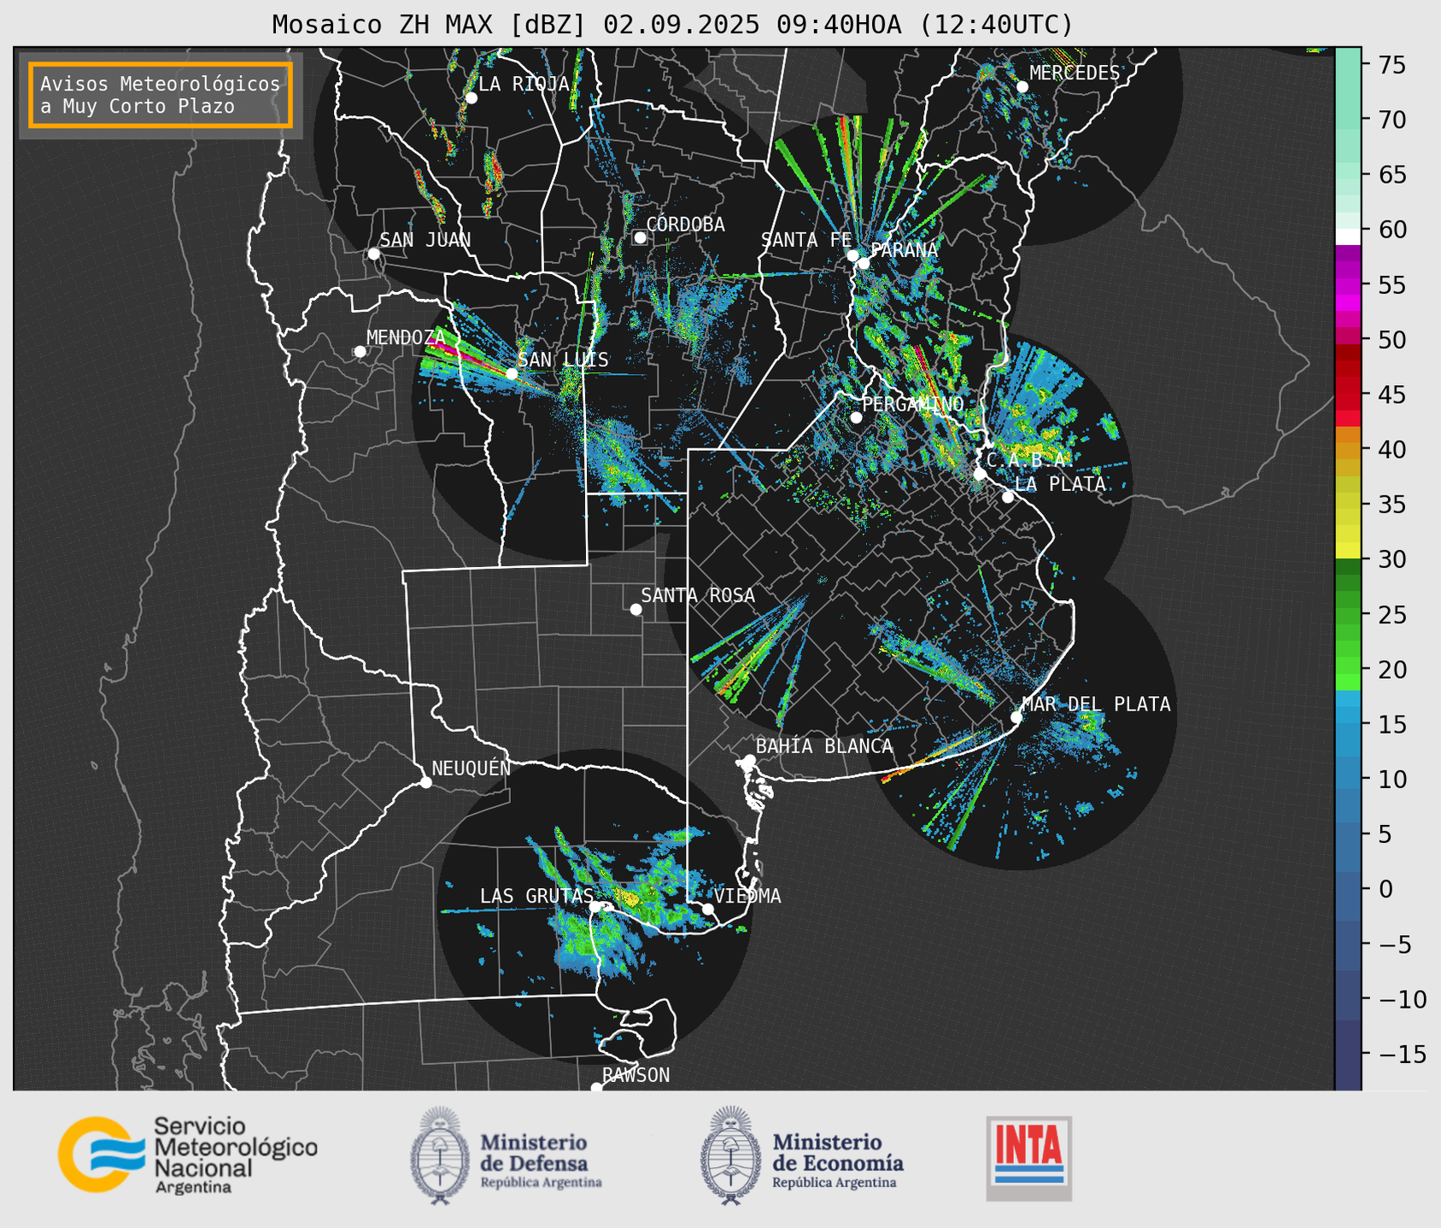1441x1228 pixels.
Task: Click the Ministerio de Economía emblem
Action: tap(730, 1155)
